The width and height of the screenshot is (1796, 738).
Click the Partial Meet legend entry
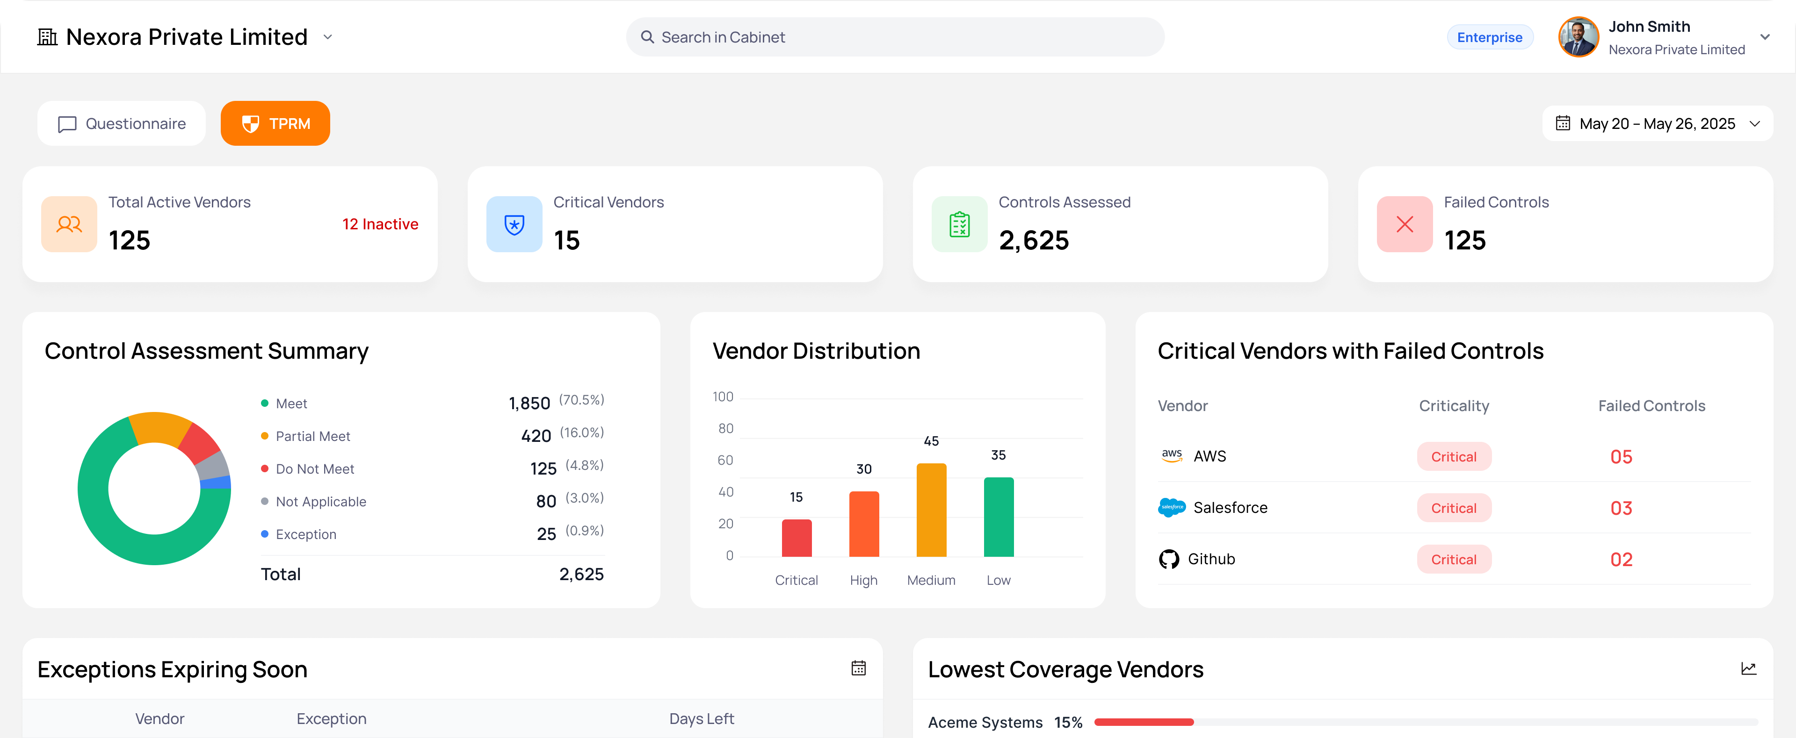coord(432,436)
